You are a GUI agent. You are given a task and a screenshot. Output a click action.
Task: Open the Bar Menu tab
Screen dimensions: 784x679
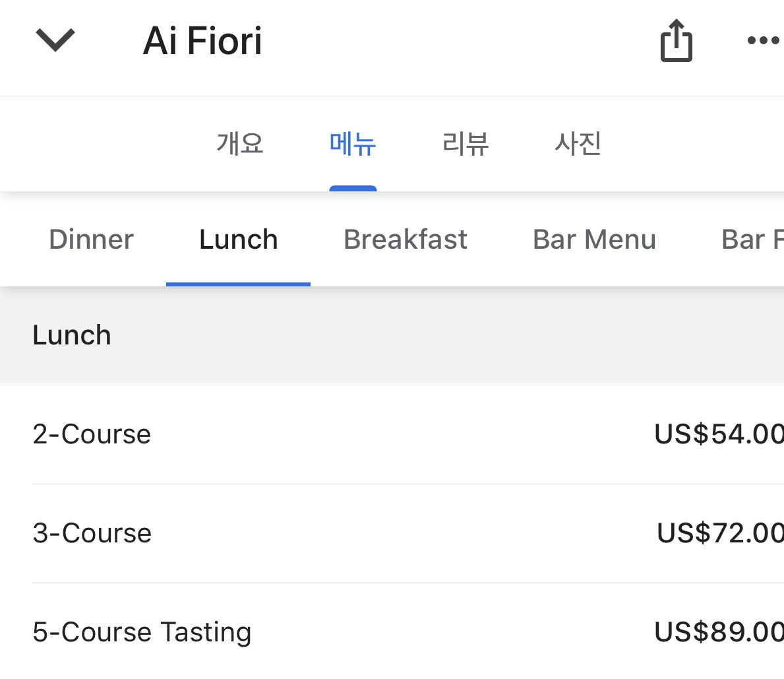(594, 240)
